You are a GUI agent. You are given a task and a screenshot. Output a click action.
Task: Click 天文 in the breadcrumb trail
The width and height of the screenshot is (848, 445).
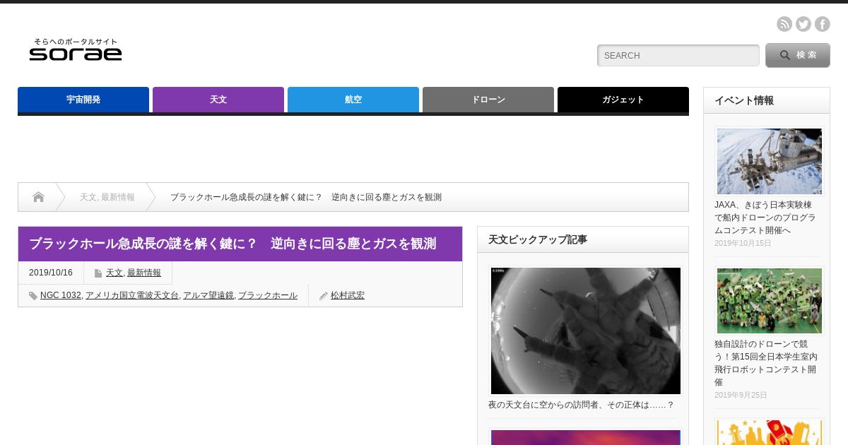88,197
